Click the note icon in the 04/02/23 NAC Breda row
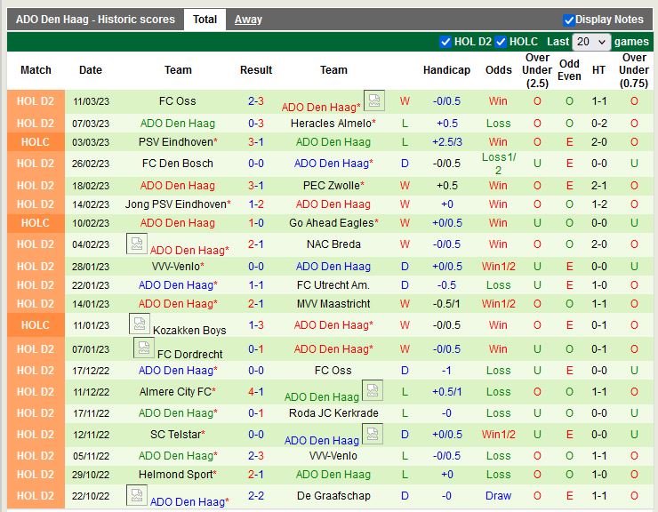658x512 pixels. click(136, 244)
